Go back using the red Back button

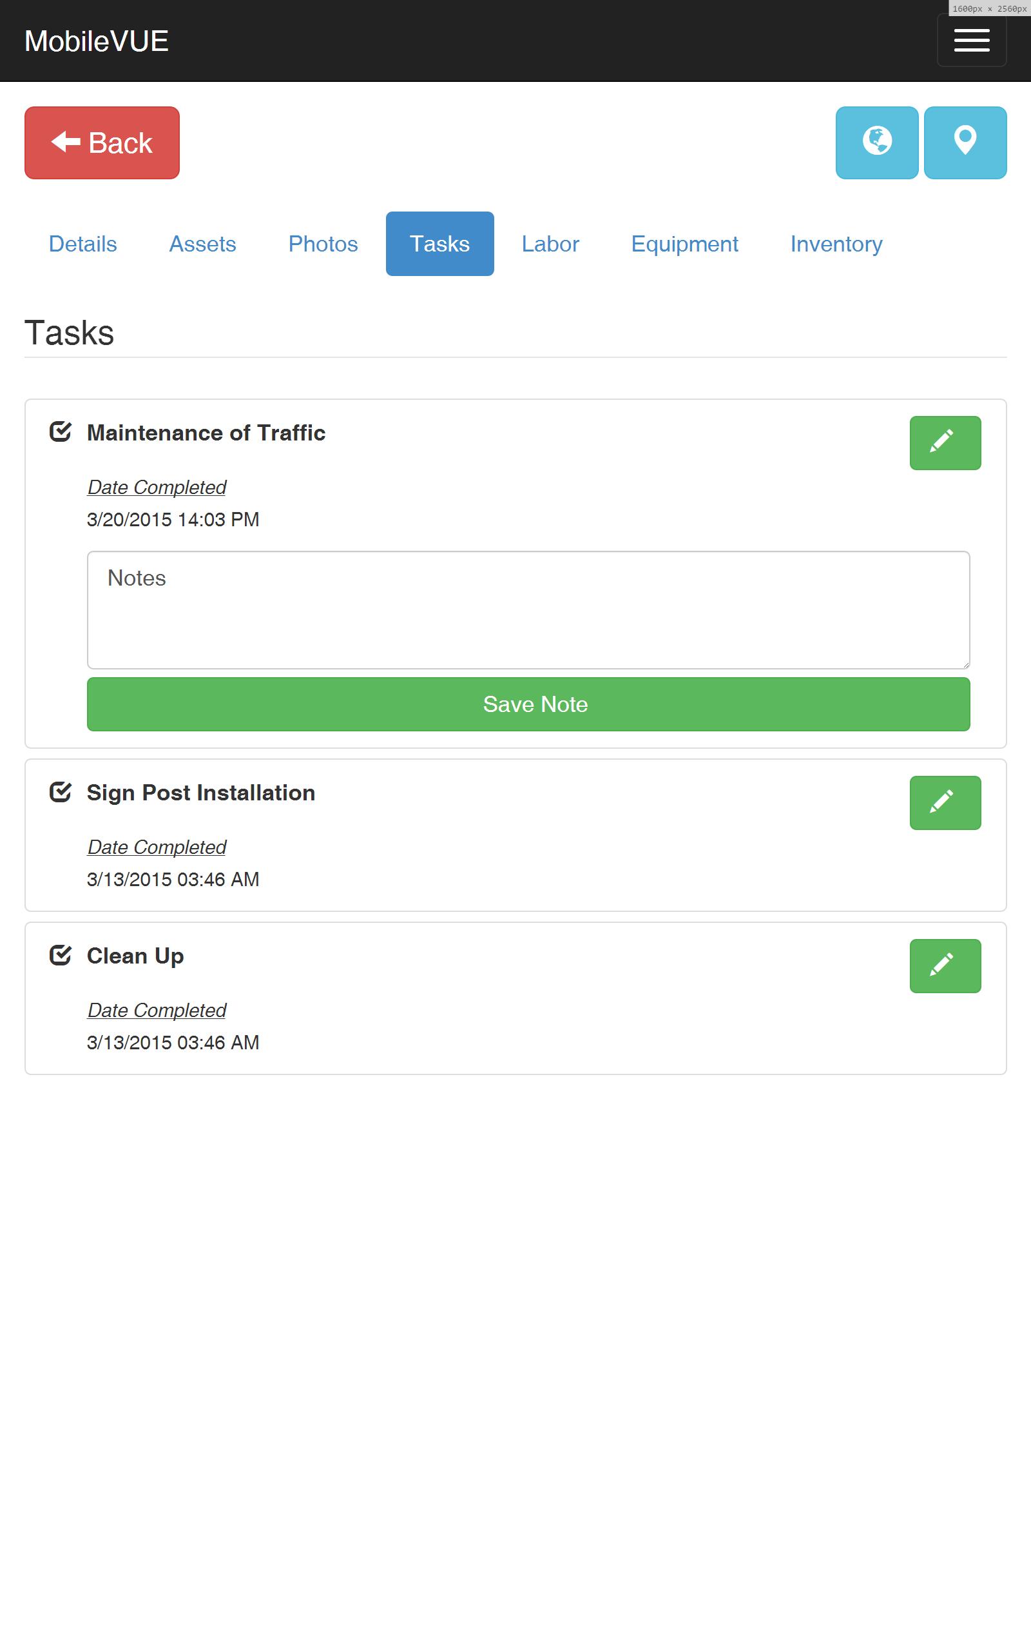pyautogui.click(x=102, y=143)
